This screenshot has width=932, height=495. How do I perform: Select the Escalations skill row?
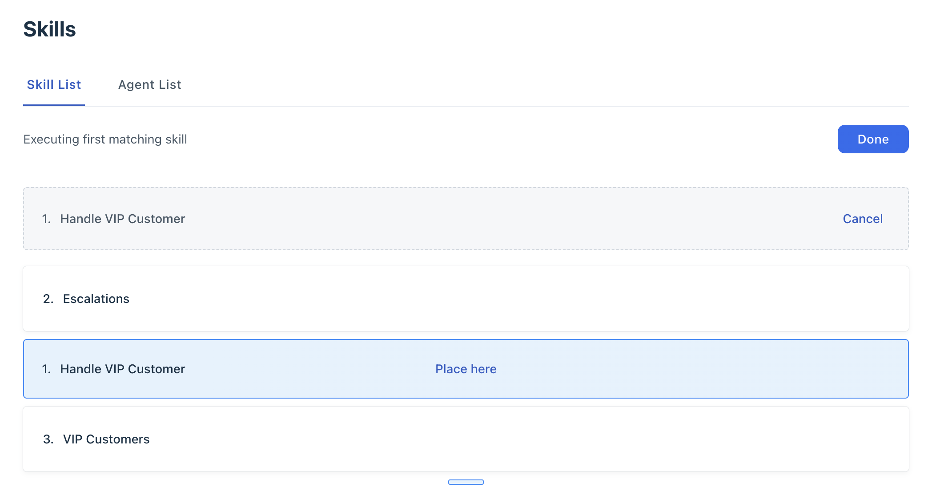(x=466, y=299)
